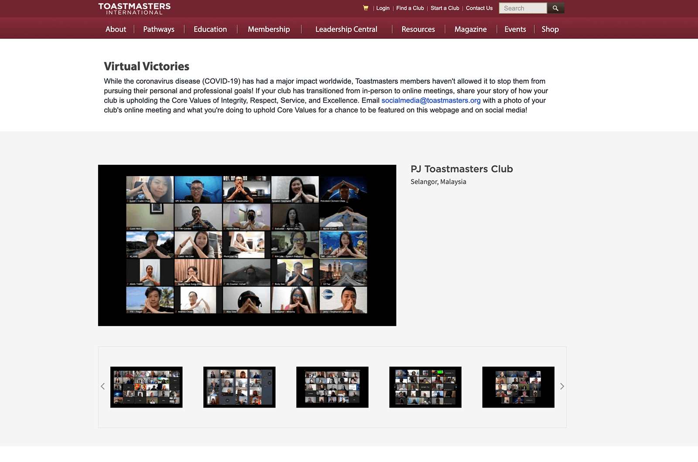Click the search magnifier button

point(555,8)
